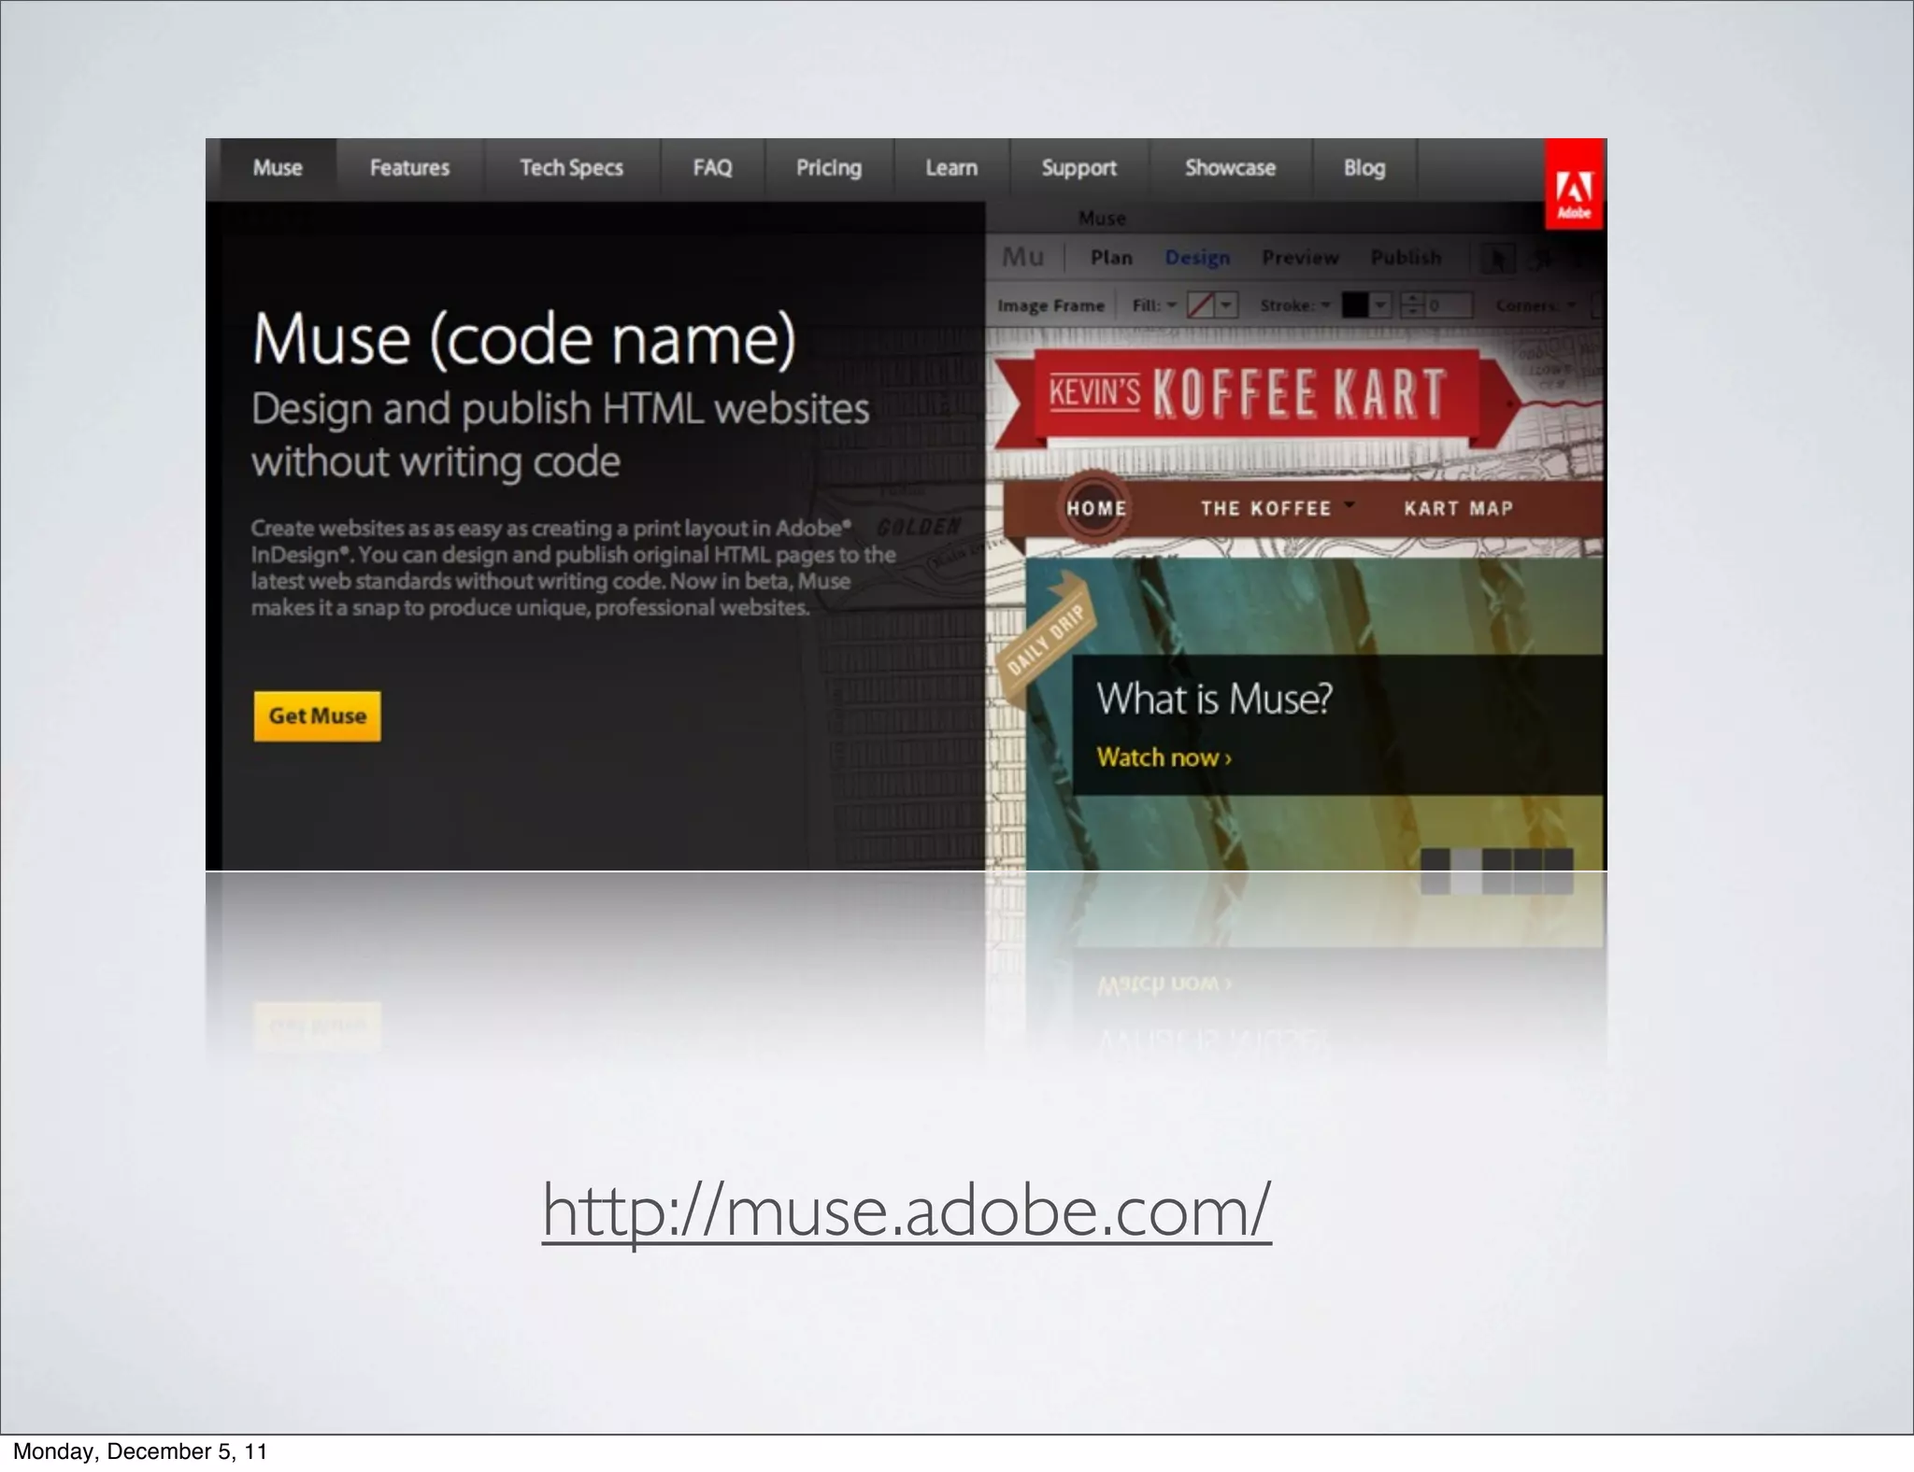Click the Image Frame label
The image size is (1914, 1472).
click(1050, 305)
